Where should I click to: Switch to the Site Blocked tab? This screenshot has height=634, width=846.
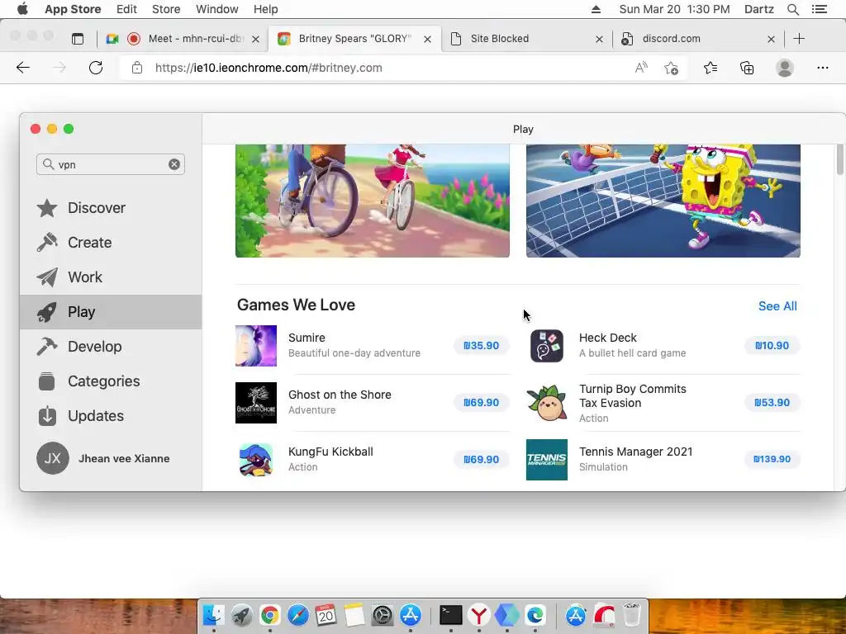tap(526, 39)
